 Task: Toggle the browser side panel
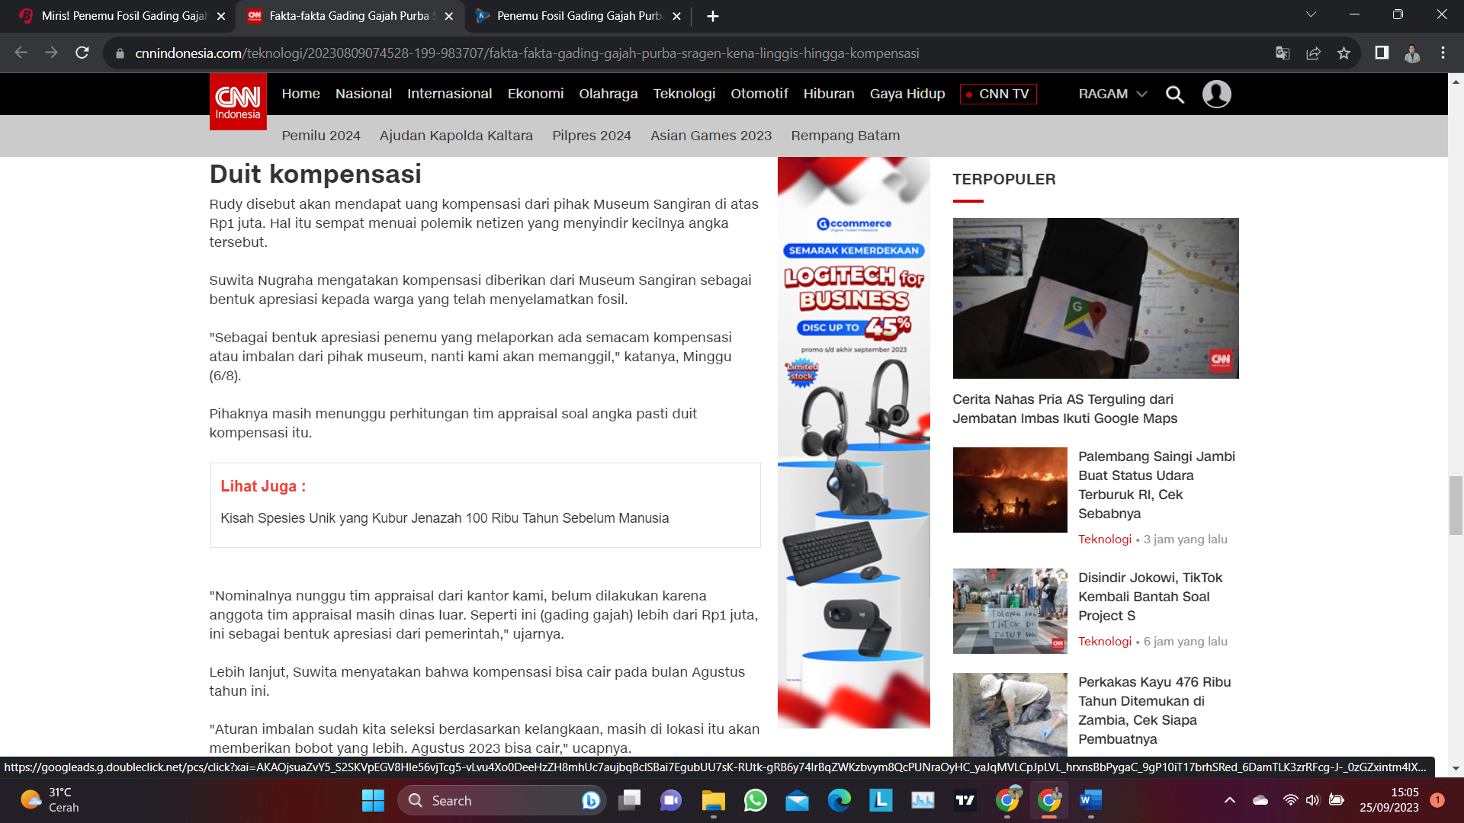pos(1380,53)
